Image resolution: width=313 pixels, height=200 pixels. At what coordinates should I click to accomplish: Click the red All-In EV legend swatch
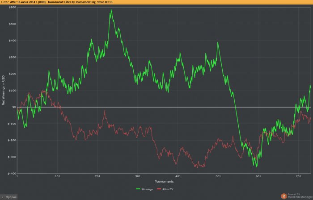pyautogui.click(x=159, y=189)
